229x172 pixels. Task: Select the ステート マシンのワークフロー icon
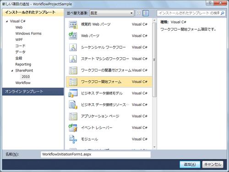[73, 59]
